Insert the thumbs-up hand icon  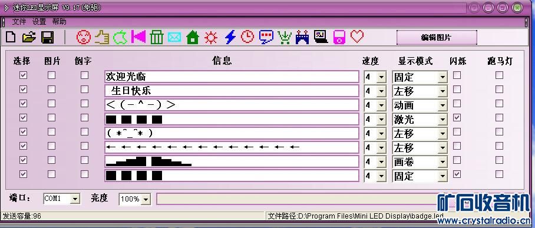pos(102,37)
